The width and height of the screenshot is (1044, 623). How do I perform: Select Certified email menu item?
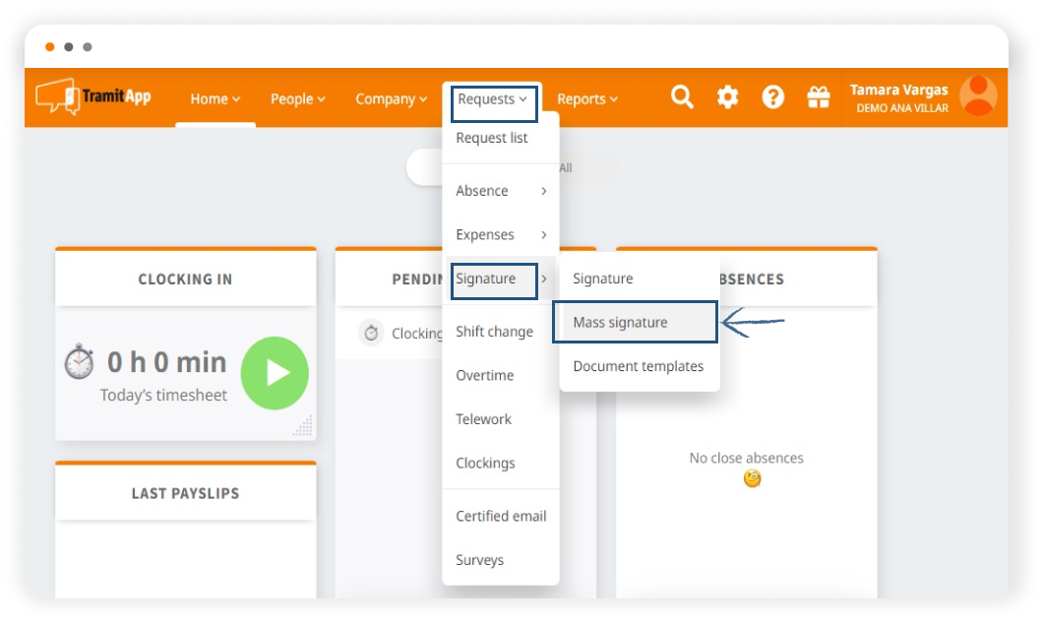[500, 516]
